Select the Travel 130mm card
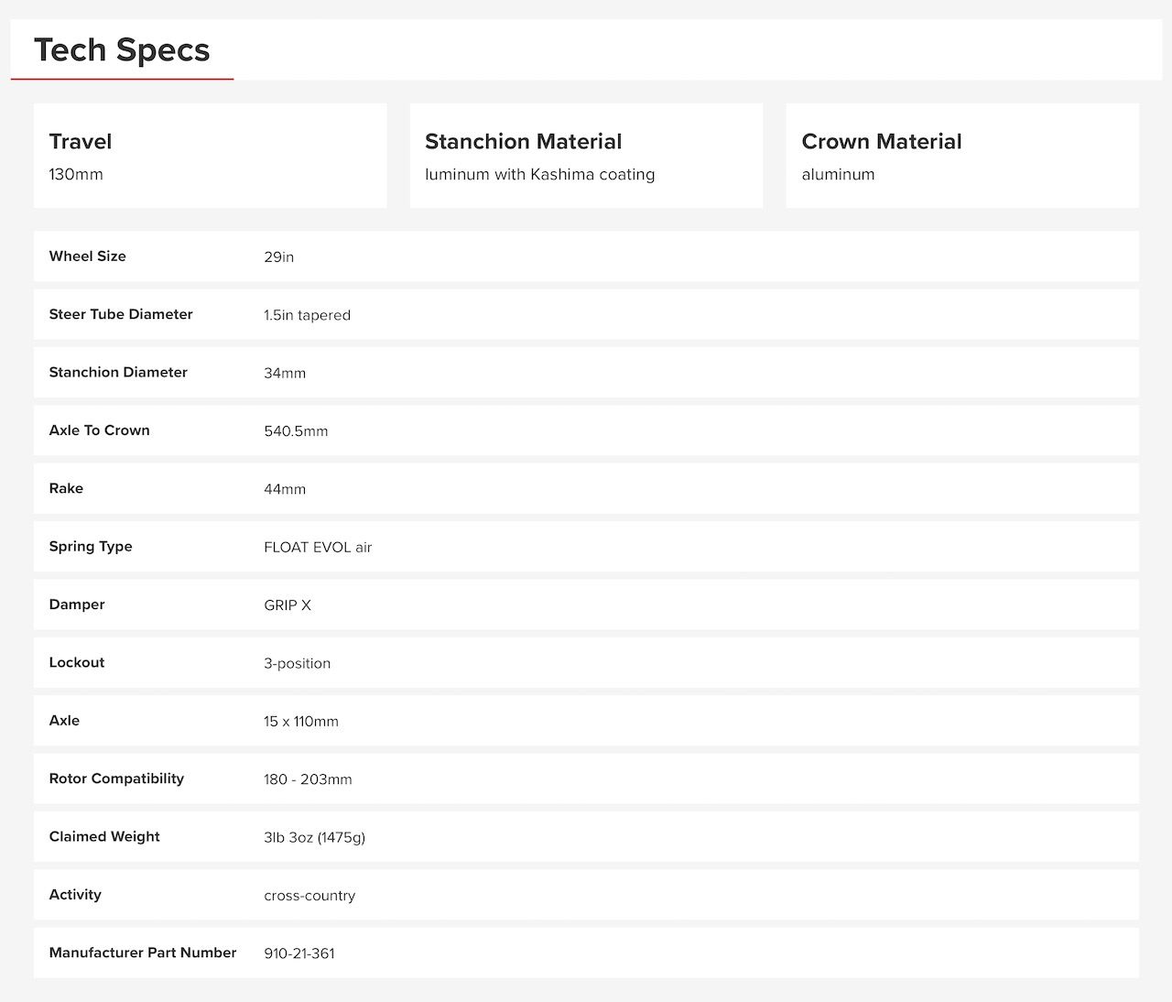 [210, 156]
